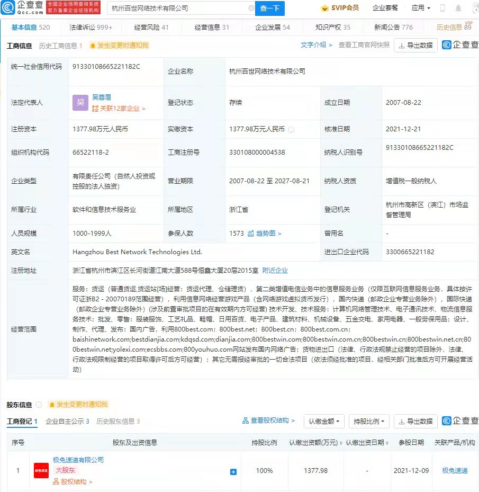Click 附近企业 link after address
The image size is (479, 492).
[275, 271]
